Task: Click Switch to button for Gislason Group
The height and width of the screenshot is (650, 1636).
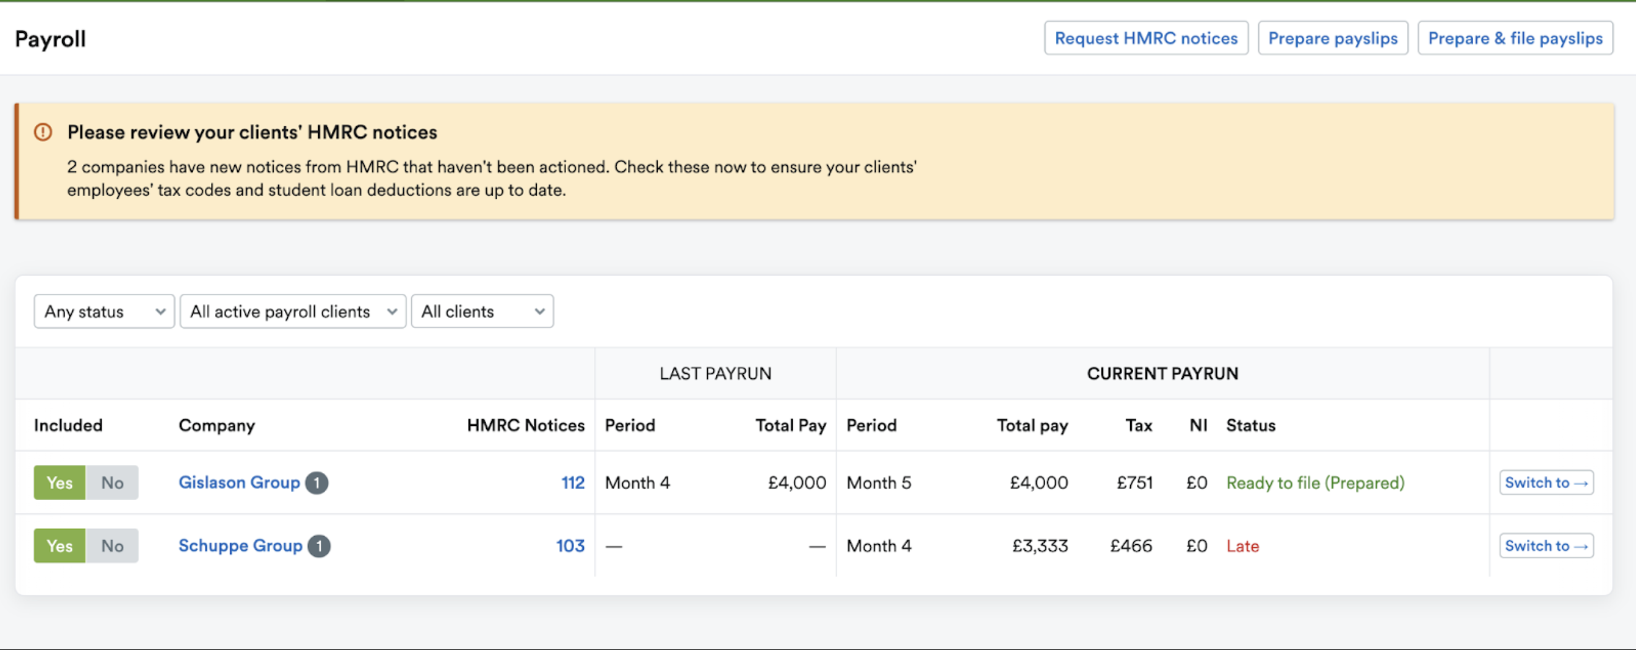Action: (x=1546, y=482)
